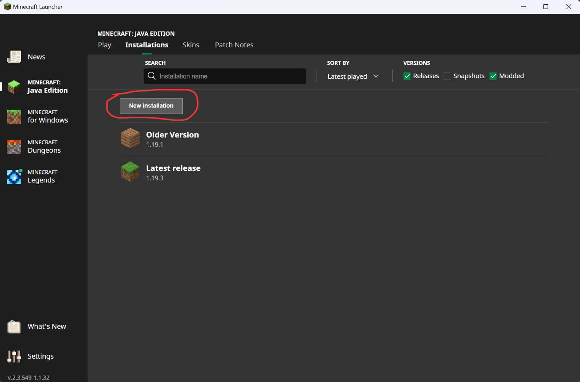Screen dimensions: 580x382
Task: Switch to the Skins tab
Action: pos(191,45)
